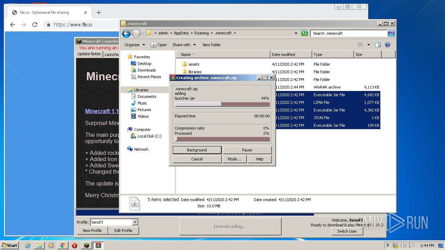This screenshot has height=250, width=445.
Task: Click the Open toolbar item in Explorer
Action: coord(159,45)
